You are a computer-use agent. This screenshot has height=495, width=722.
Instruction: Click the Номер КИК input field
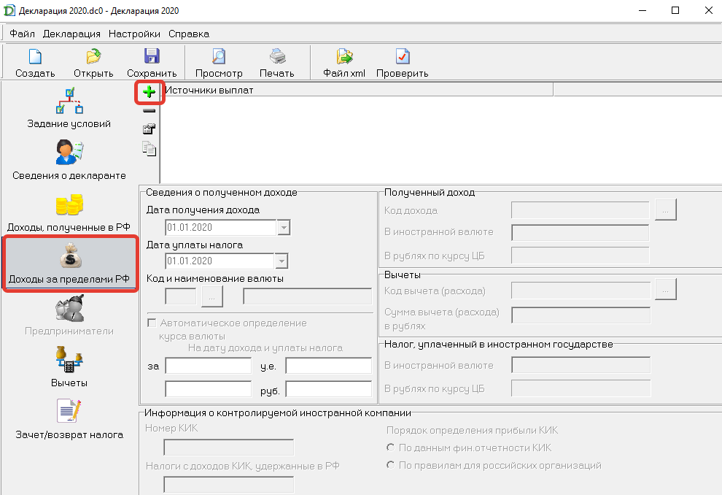tap(228, 447)
